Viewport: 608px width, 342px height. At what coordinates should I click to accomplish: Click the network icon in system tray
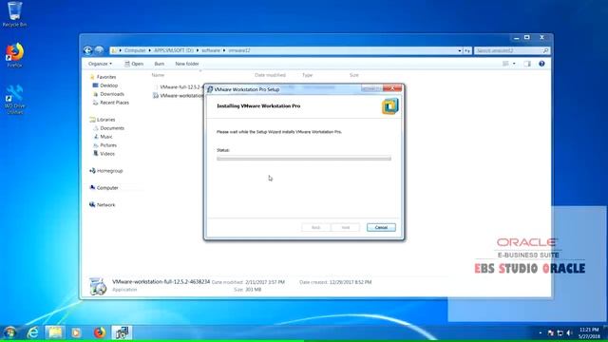click(560, 332)
